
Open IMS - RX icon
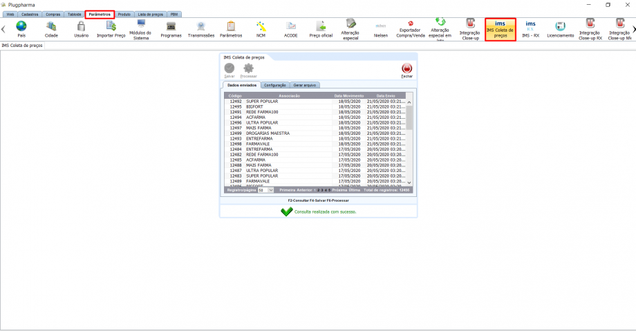pos(530,28)
